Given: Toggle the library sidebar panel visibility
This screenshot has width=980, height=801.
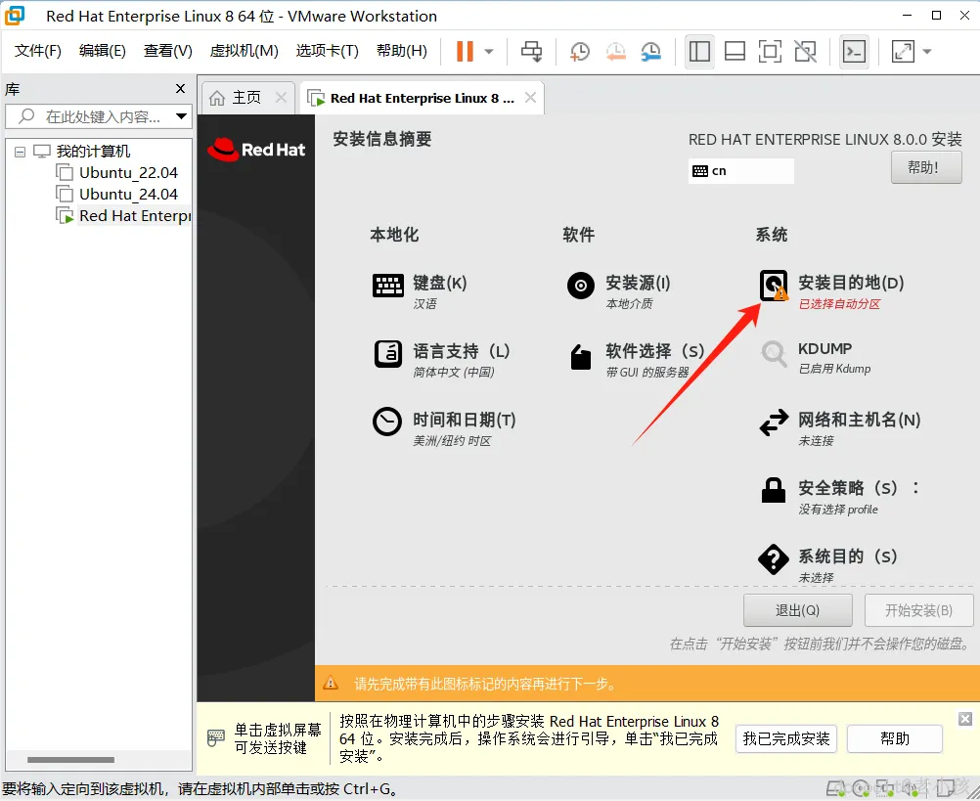Looking at the screenshot, I should pyautogui.click(x=699, y=50).
